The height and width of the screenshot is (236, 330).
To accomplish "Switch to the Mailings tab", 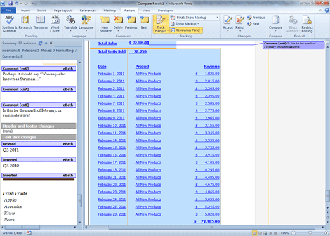I will [x=110, y=10].
